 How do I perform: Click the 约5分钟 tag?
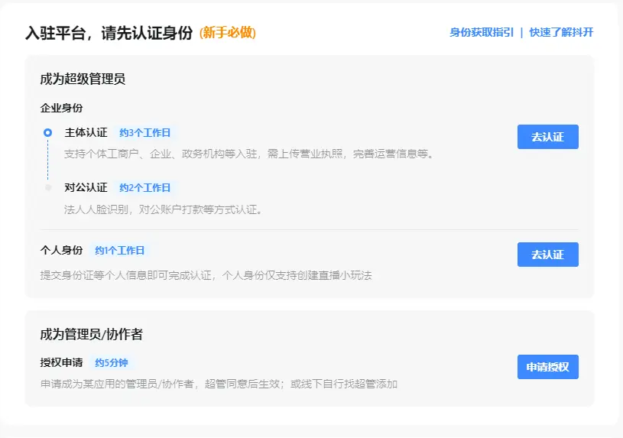coord(114,363)
